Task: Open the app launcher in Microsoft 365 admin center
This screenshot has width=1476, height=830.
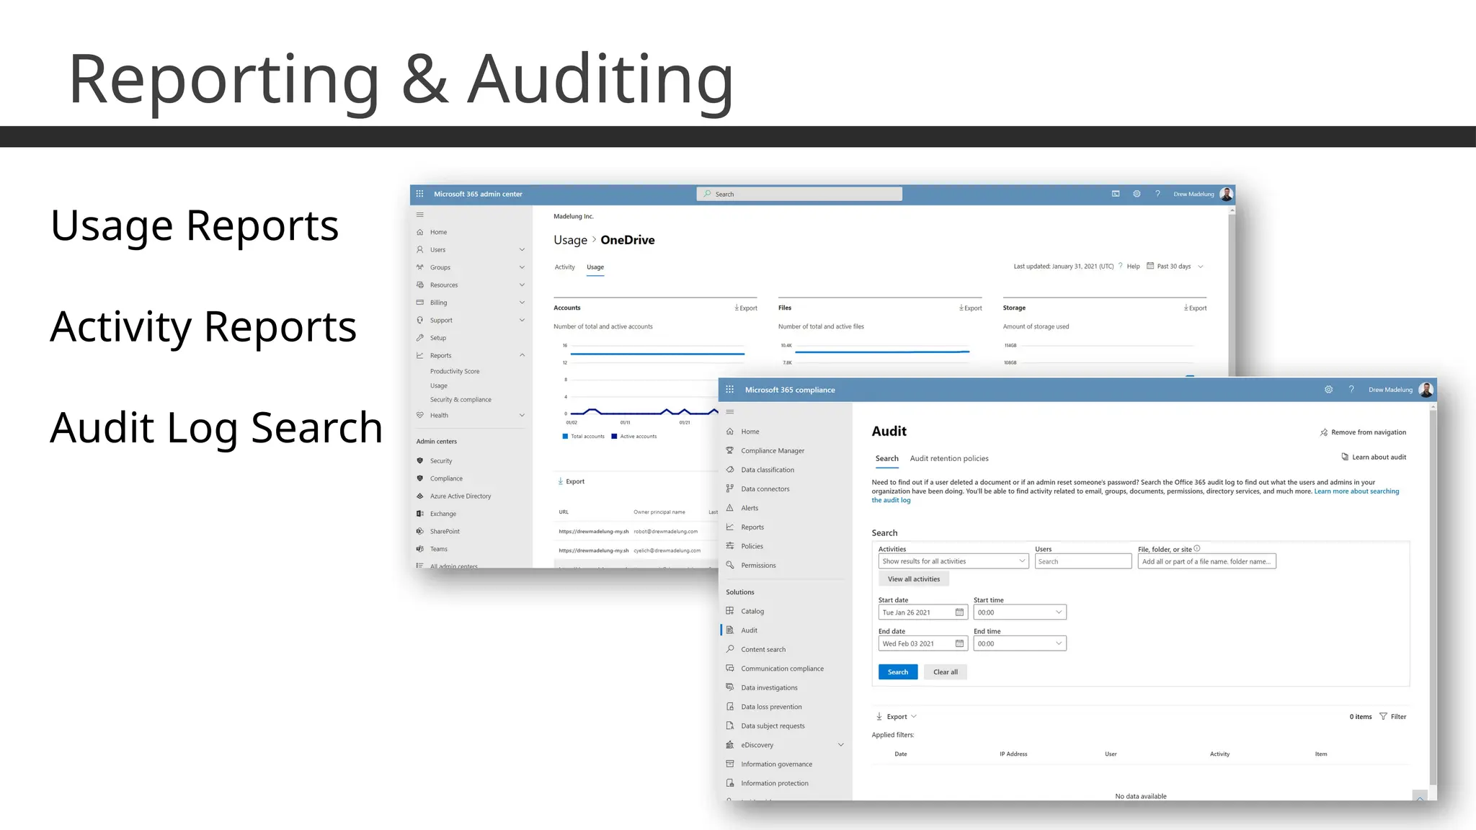Action: (x=419, y=194)
